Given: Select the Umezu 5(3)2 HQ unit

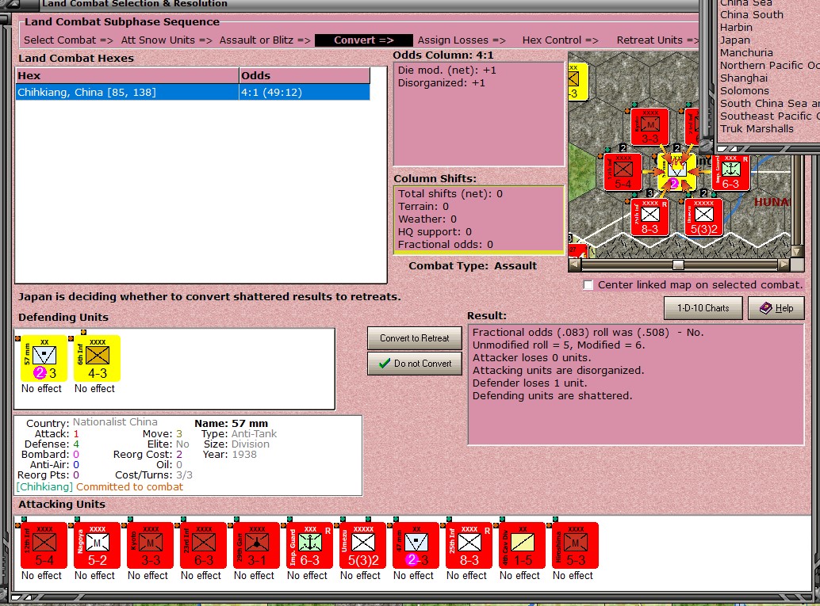Looking at the screenshot, I should click(363, 545).
